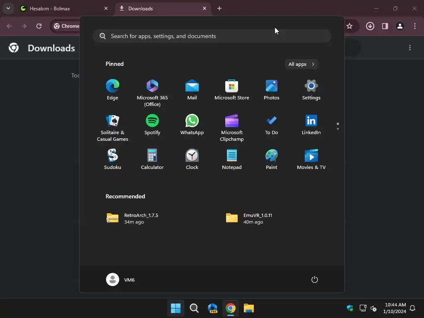424x318 pixels.
Task: Reload the page in Chrome
Action: click(x=39, y=26)
